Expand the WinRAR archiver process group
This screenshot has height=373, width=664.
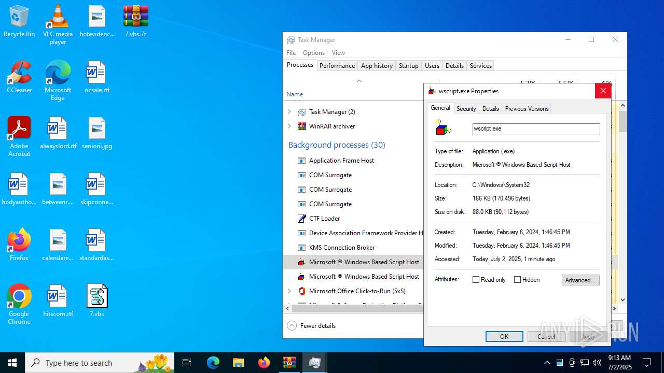point(289,126)
